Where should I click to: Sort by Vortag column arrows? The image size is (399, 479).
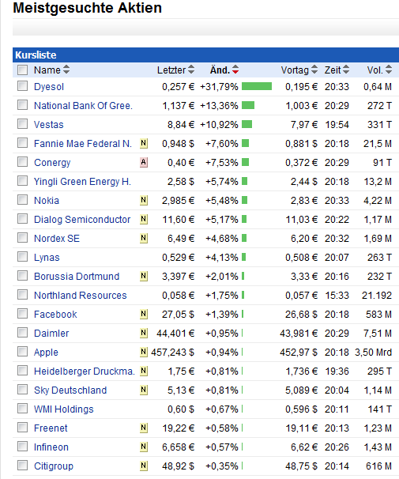pos(314,70)
